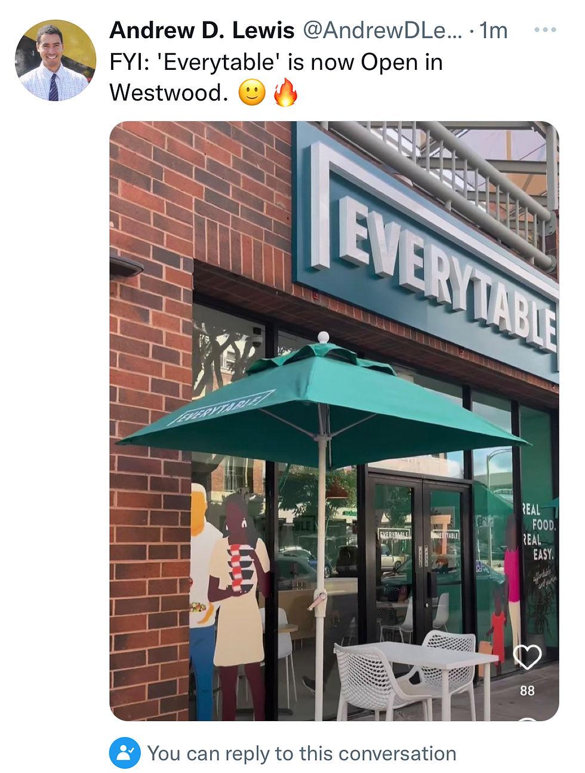585x773 pixels.
Task: Open the tweet's three-dot more options menu
Action: (x=545, y=30)
